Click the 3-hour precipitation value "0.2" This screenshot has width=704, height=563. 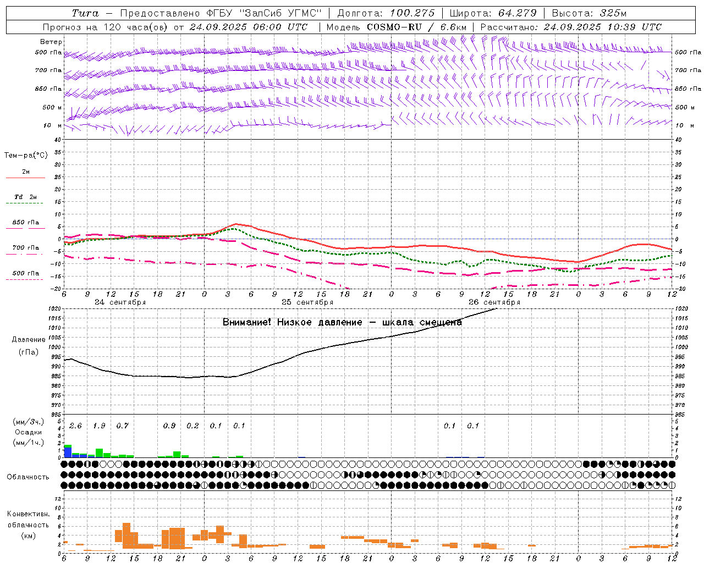(193, 426)
